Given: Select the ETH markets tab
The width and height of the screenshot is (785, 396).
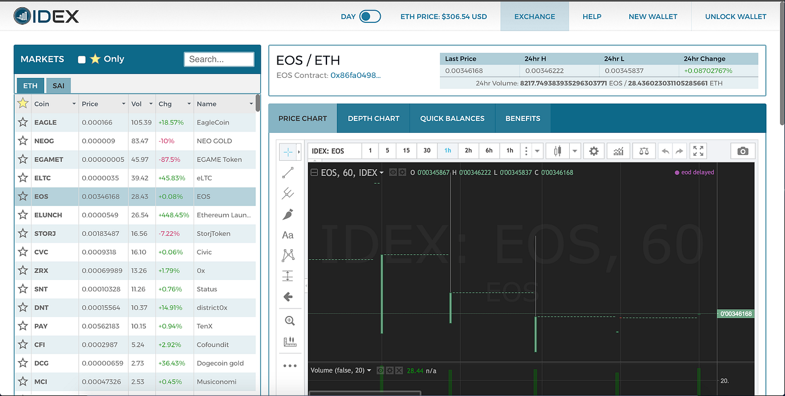Looking at the screenshot, I should click(30, 86).
